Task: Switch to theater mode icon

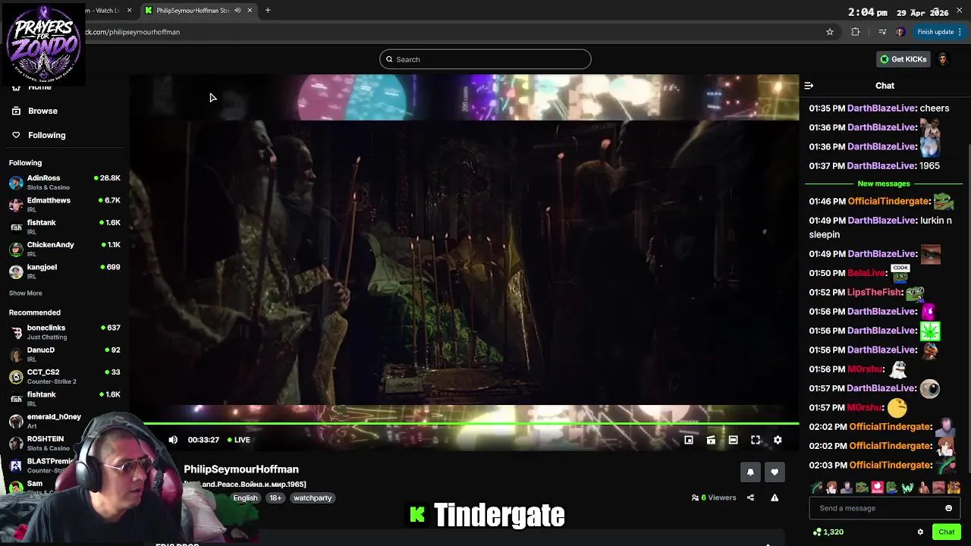Action: pos(733,440)
